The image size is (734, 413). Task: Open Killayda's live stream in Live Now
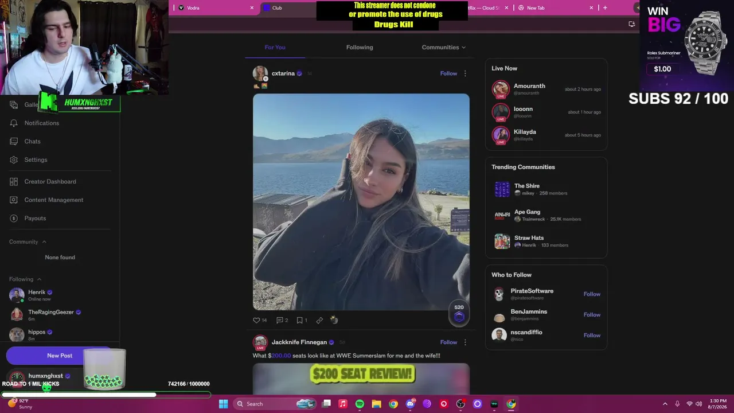click(546, 135)
